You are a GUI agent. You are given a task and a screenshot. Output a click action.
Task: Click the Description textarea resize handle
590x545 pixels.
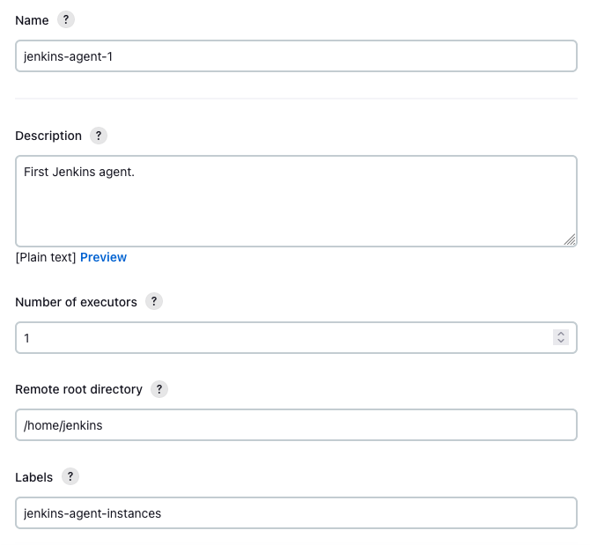(570, 239)
